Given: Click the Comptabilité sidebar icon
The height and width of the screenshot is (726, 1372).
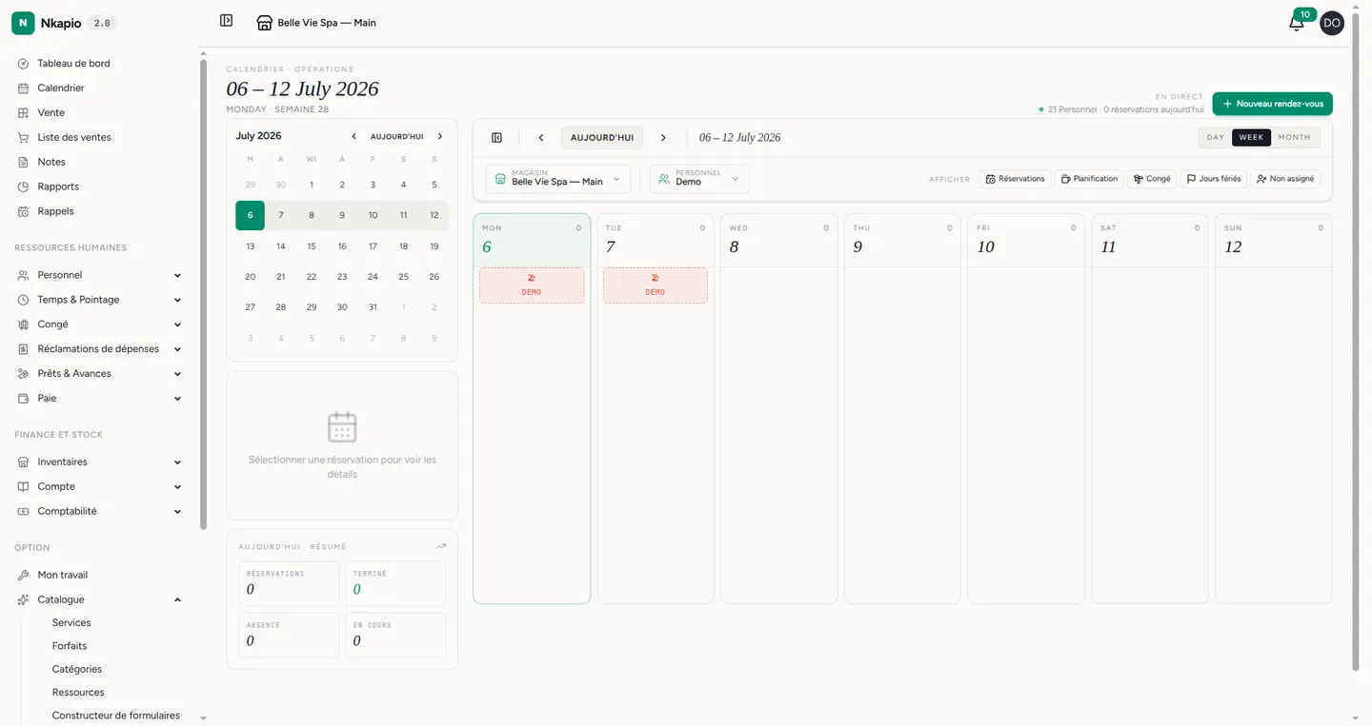Looking at the screenshot, I should coord(23,512).
